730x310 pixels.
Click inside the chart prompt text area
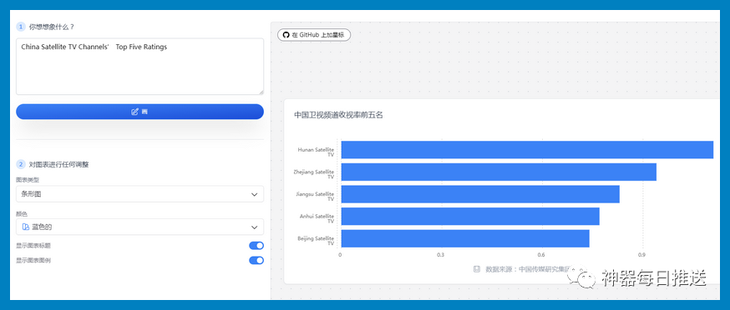pyautogui.click(x=139, y=67)
